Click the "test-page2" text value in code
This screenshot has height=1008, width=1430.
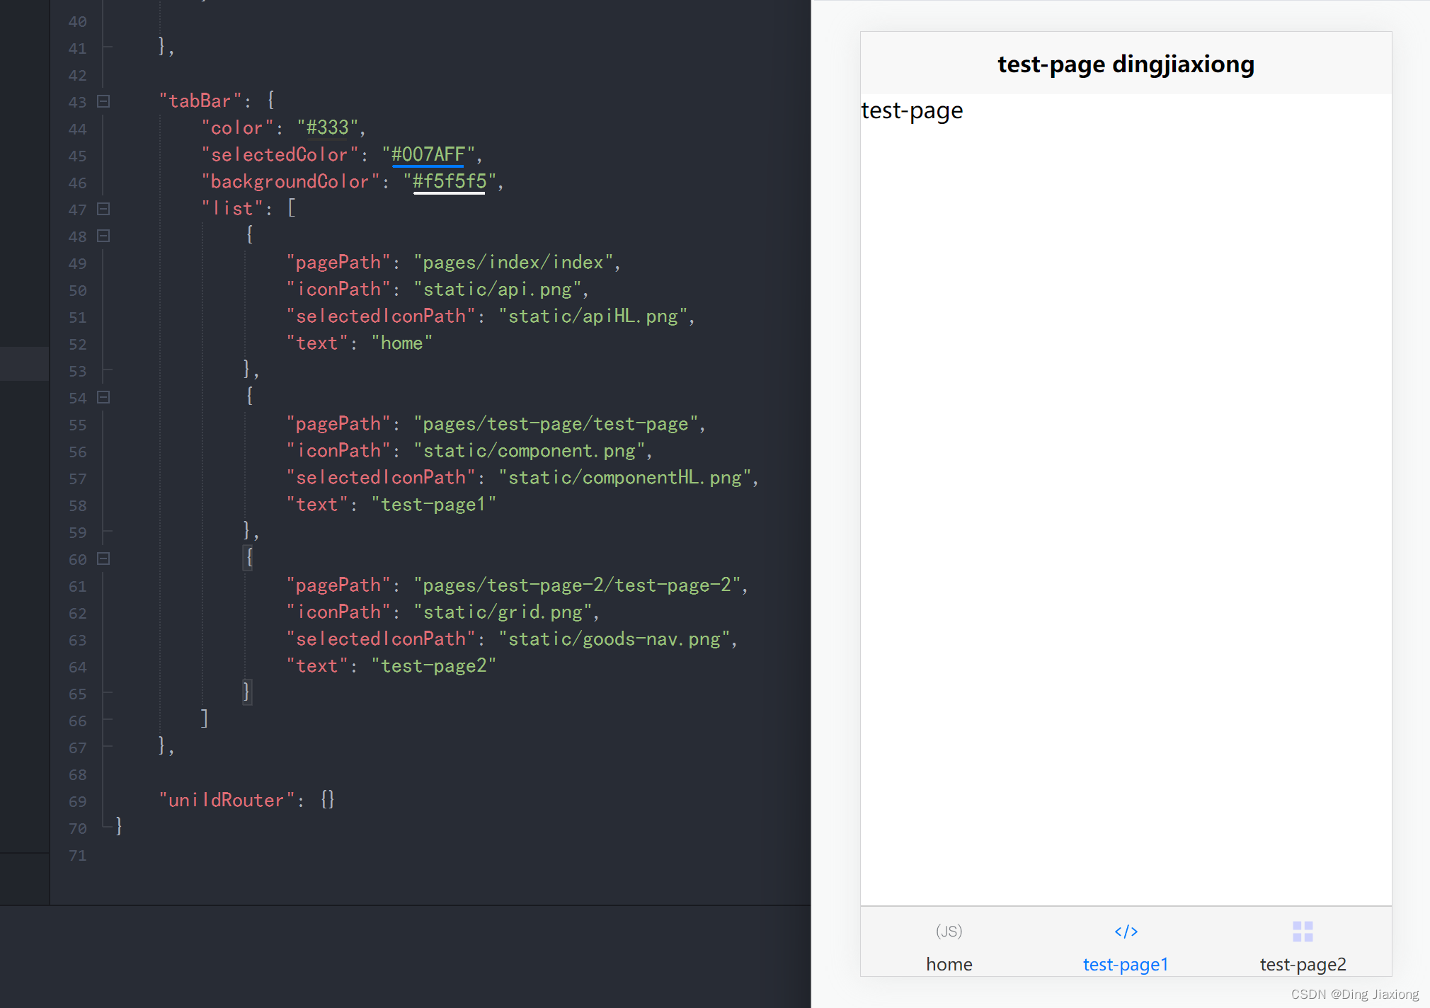[x=433, y=665]
